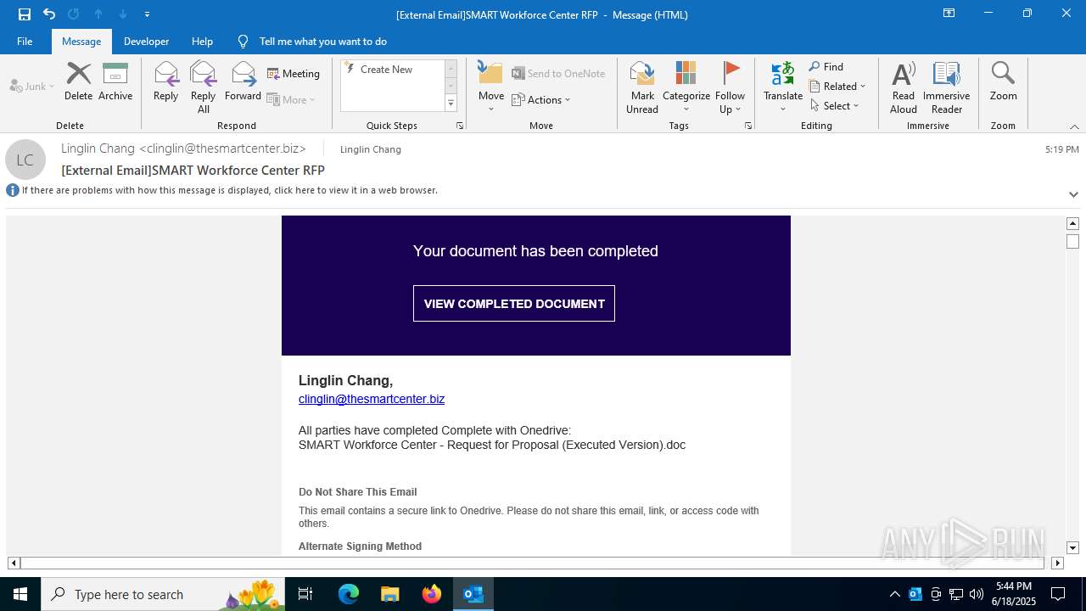Click the Translate button
1086x611 pixels.
coord(783,87)
